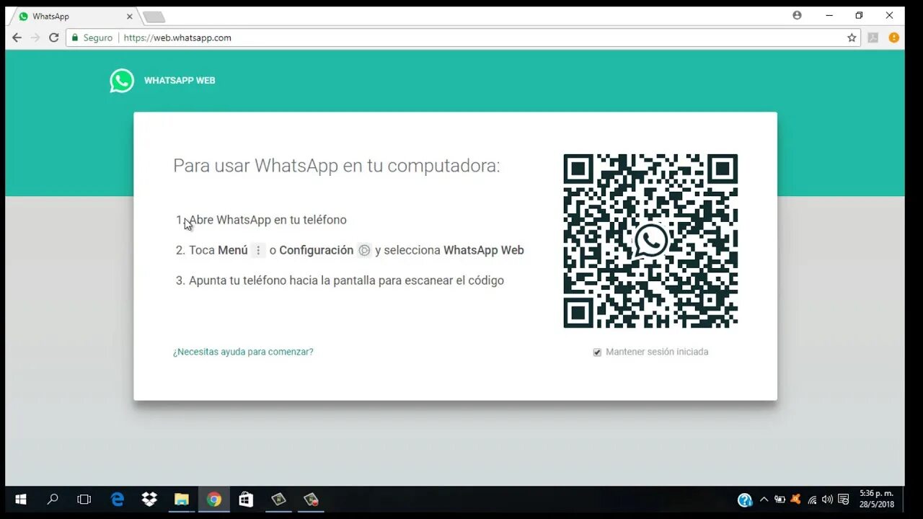Open the Wi-Fi network tray icon
This screenshot has height=519, width=923.
click(x=812, y=499)
